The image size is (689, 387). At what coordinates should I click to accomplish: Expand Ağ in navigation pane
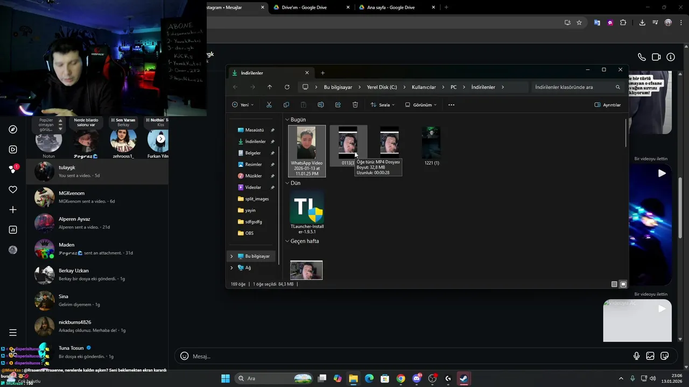pos(232,268)
